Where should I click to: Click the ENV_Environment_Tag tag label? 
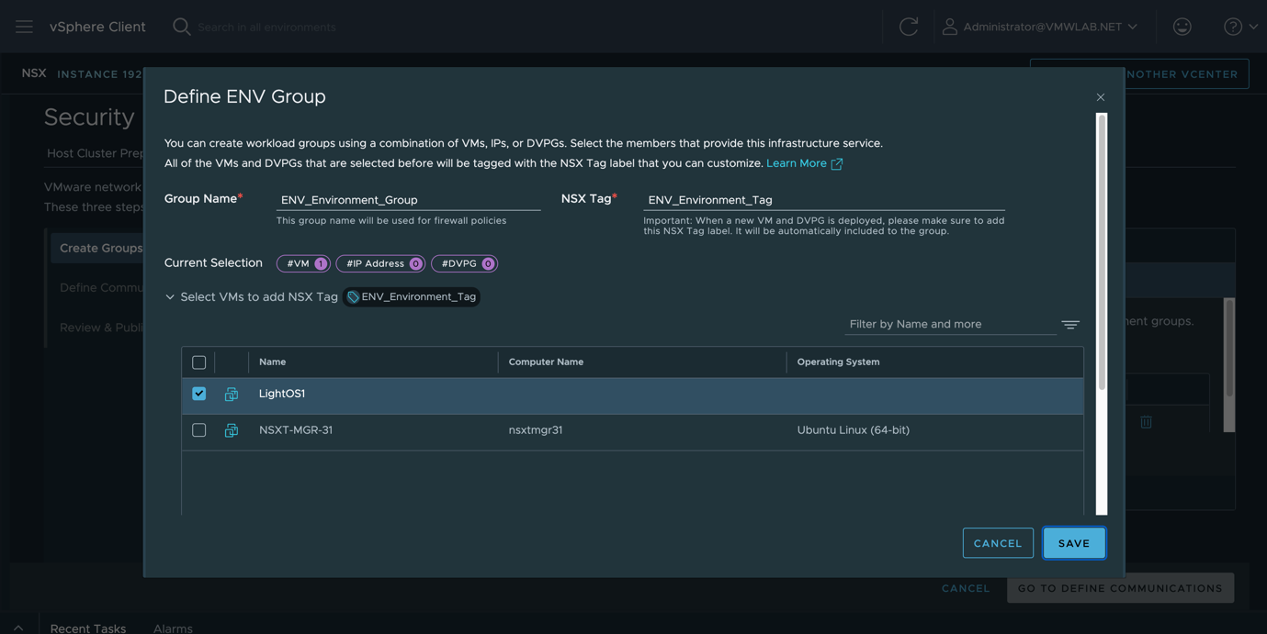tap(412, 297)
